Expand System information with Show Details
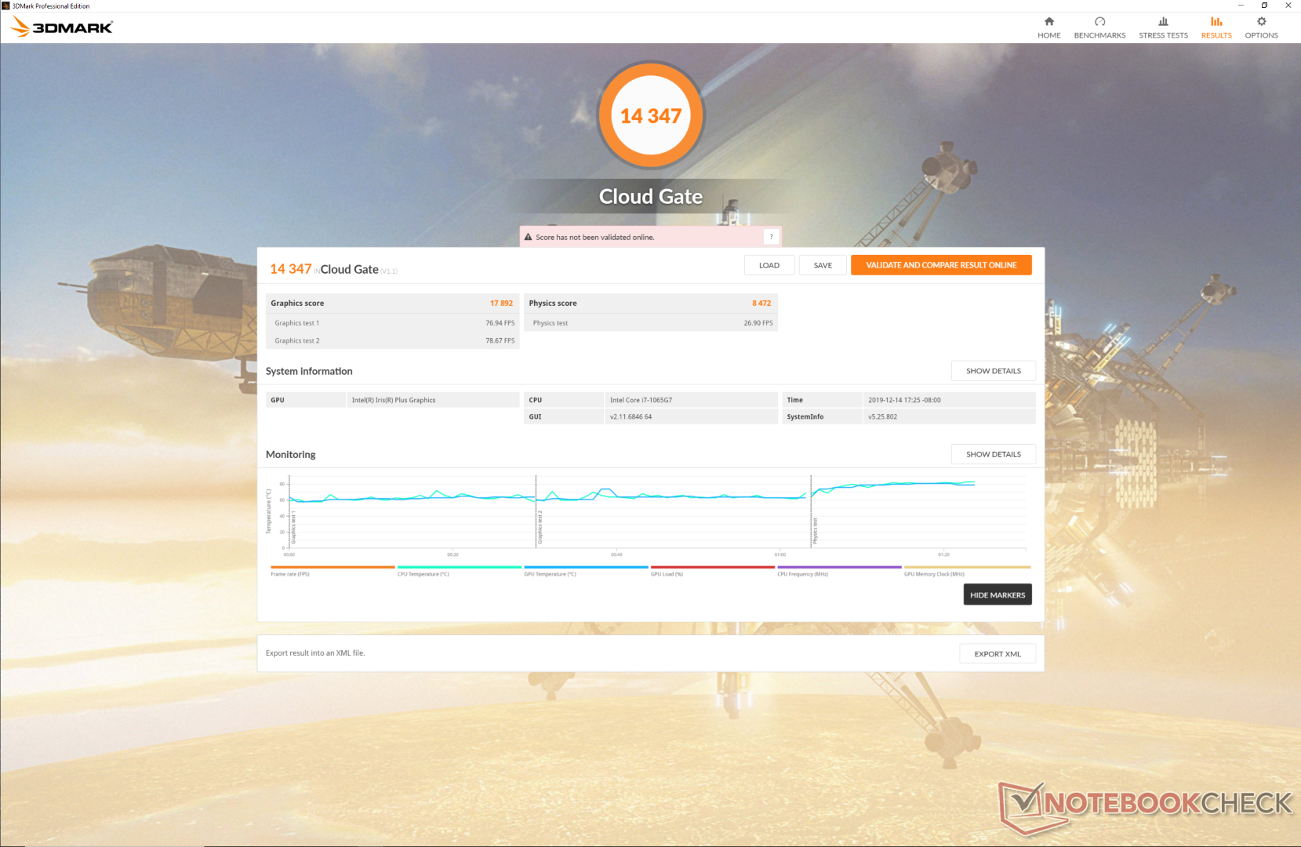The height and width of the screenshot is (847, 1301). coord(993,371)
